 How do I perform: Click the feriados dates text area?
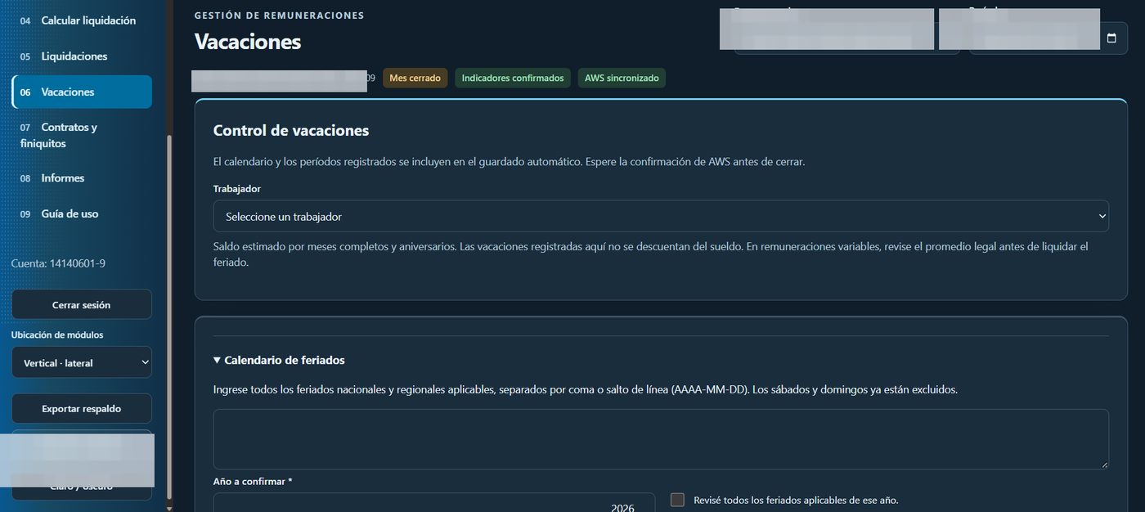point(661,439)
